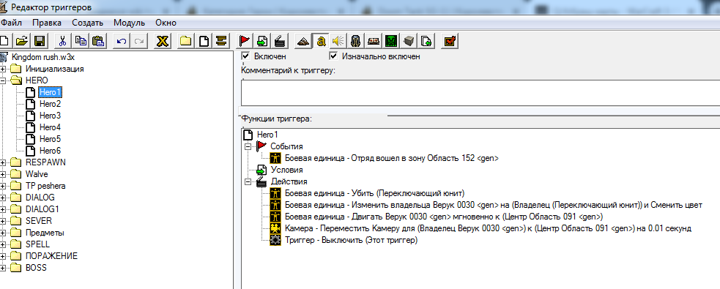
Task: Select the ПОРАЖЕНИЕ folder
Action: [51, 256]
